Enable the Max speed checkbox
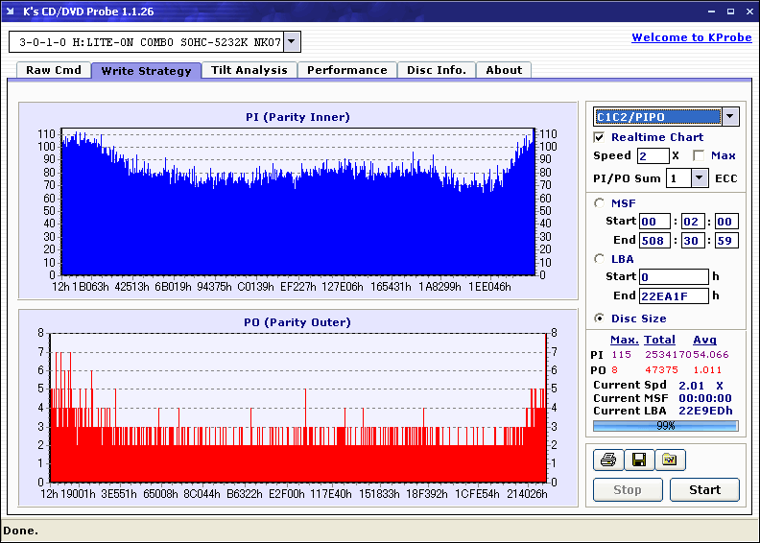Screen dimensions: 760x543 pyautogui.click(x=699, y=155)
